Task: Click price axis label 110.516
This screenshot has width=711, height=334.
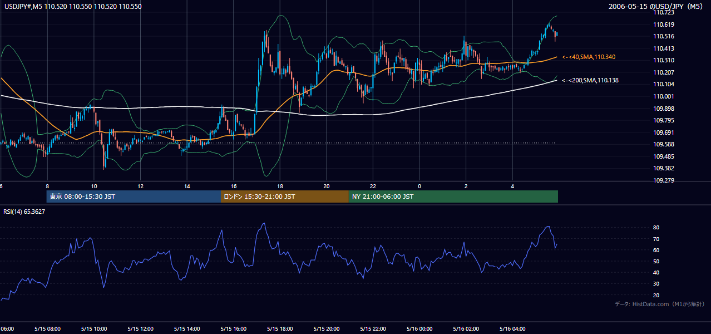Action: (664, 36)
